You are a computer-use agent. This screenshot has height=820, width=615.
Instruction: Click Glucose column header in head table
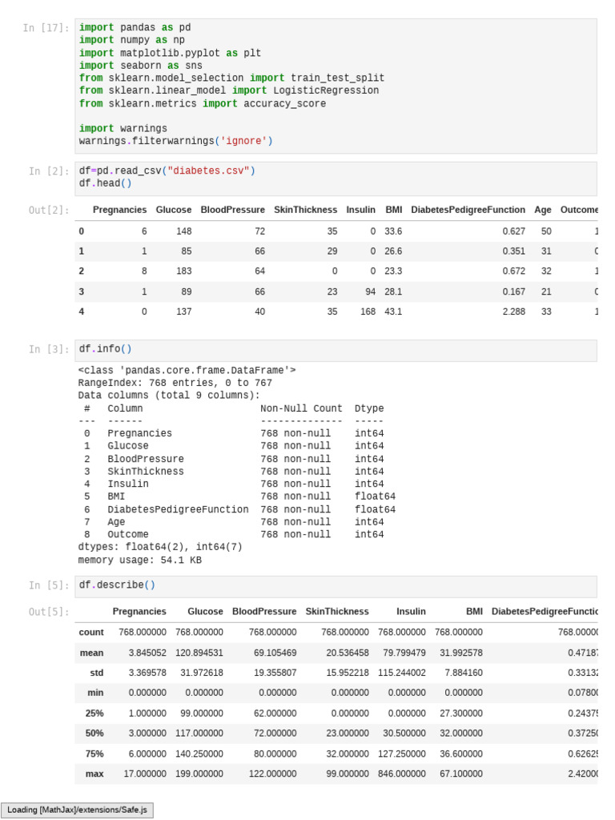point(174,210)
